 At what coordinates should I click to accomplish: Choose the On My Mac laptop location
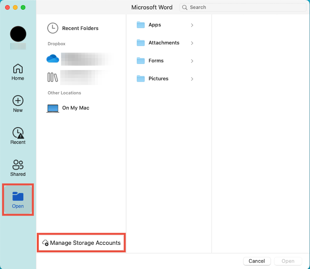coord(53,108)
